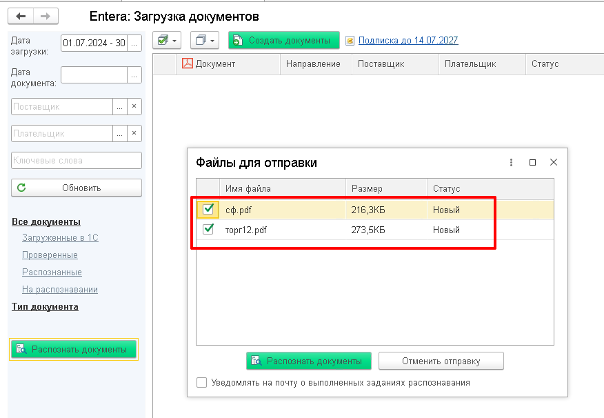Click the 216,3КБ size cell

tap(386, 210)
